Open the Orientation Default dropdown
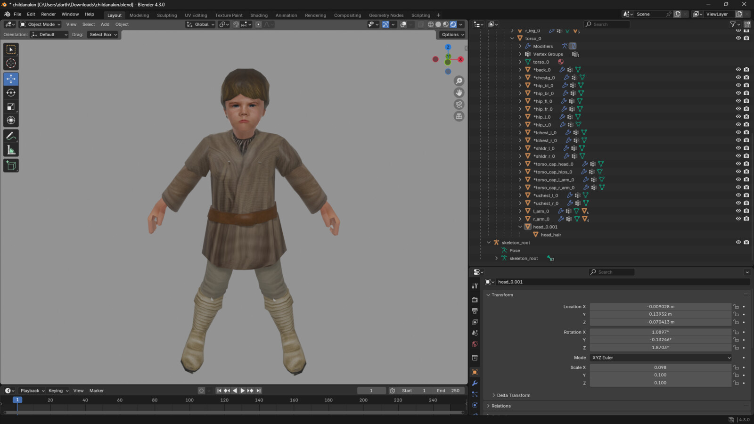The height and width of the screenshot is (424, 754). (49, 34)
